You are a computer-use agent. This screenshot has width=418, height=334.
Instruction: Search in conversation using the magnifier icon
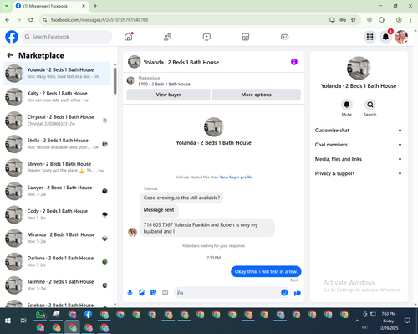[x=370, y=105]
